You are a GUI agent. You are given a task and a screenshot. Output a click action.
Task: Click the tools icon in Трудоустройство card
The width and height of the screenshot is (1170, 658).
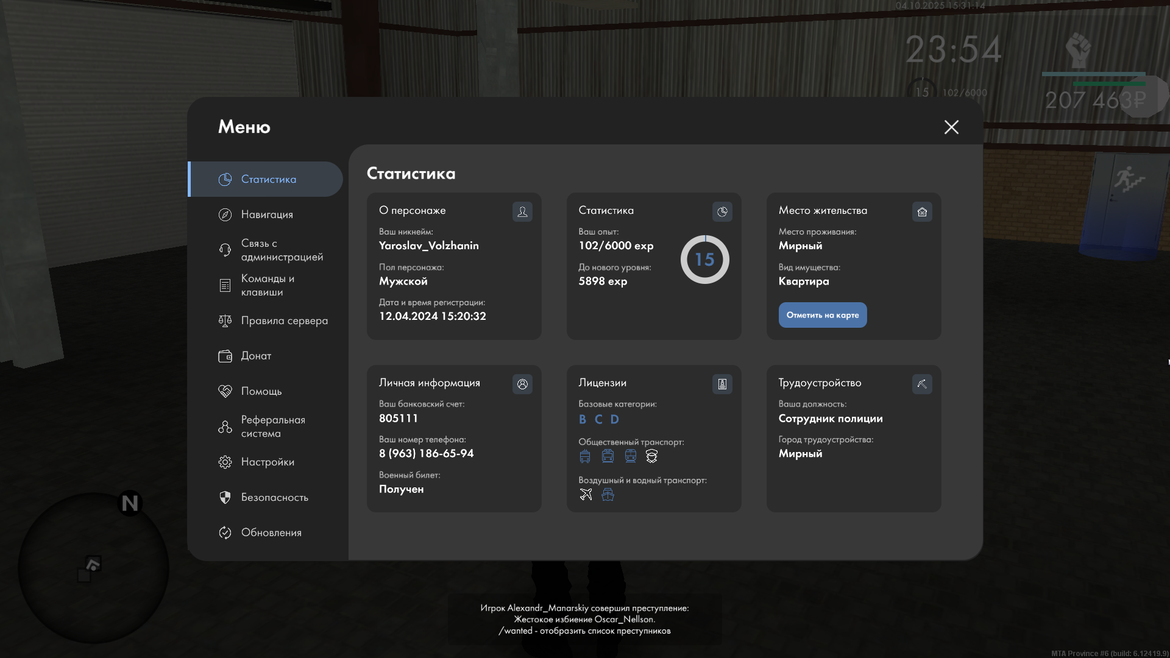922,384
